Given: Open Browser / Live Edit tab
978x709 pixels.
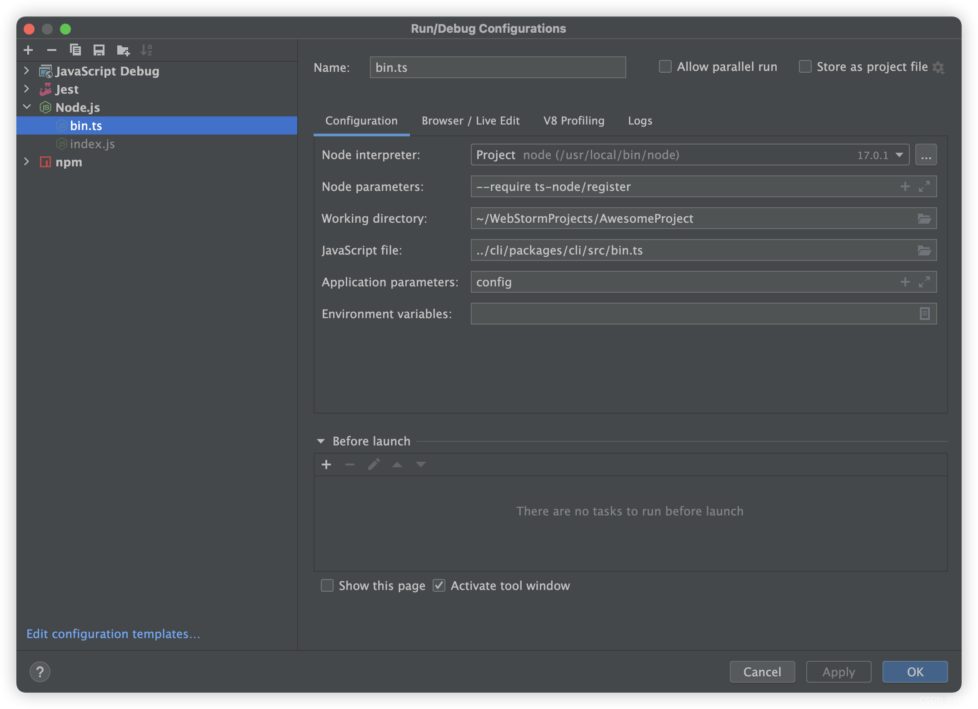Looking at the screenshot, I should click(470, 121).
